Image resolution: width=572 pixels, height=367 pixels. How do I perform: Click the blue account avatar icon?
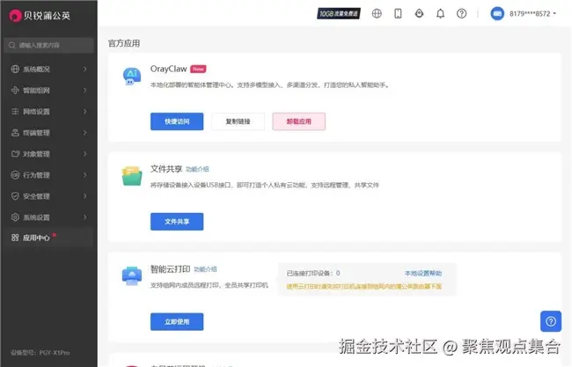[x=497, y=14]
